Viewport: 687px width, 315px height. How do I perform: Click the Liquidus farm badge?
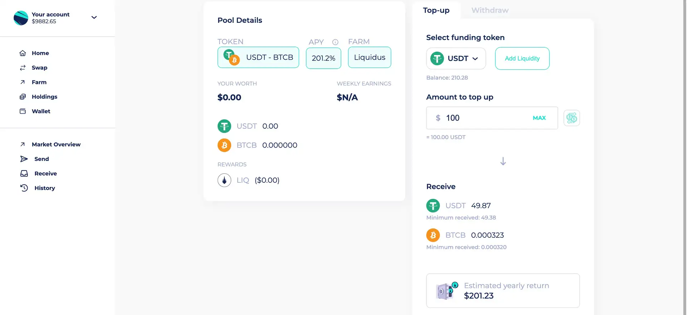point(369,58)
